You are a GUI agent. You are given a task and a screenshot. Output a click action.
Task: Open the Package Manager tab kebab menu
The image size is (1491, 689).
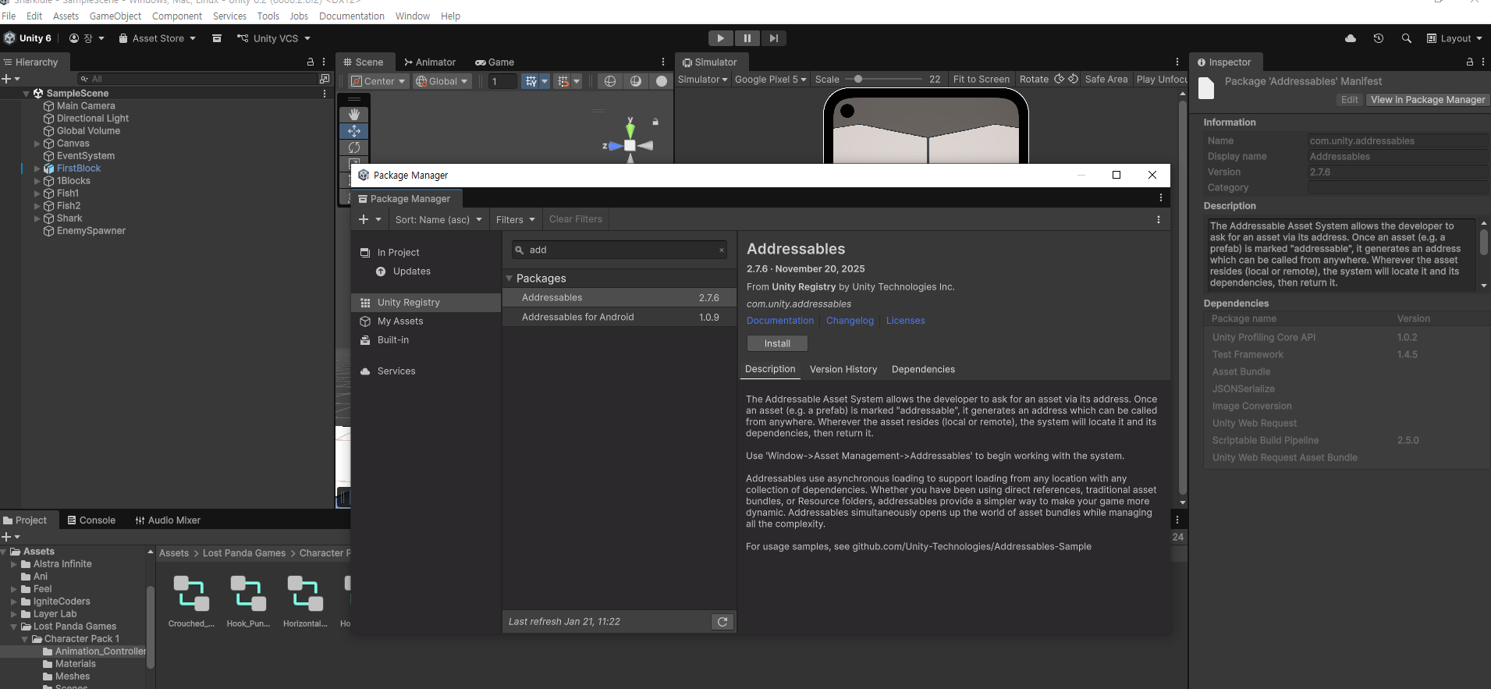point(1161,198)
